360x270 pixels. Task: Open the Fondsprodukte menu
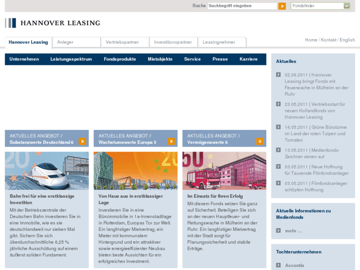click(120, 59)
